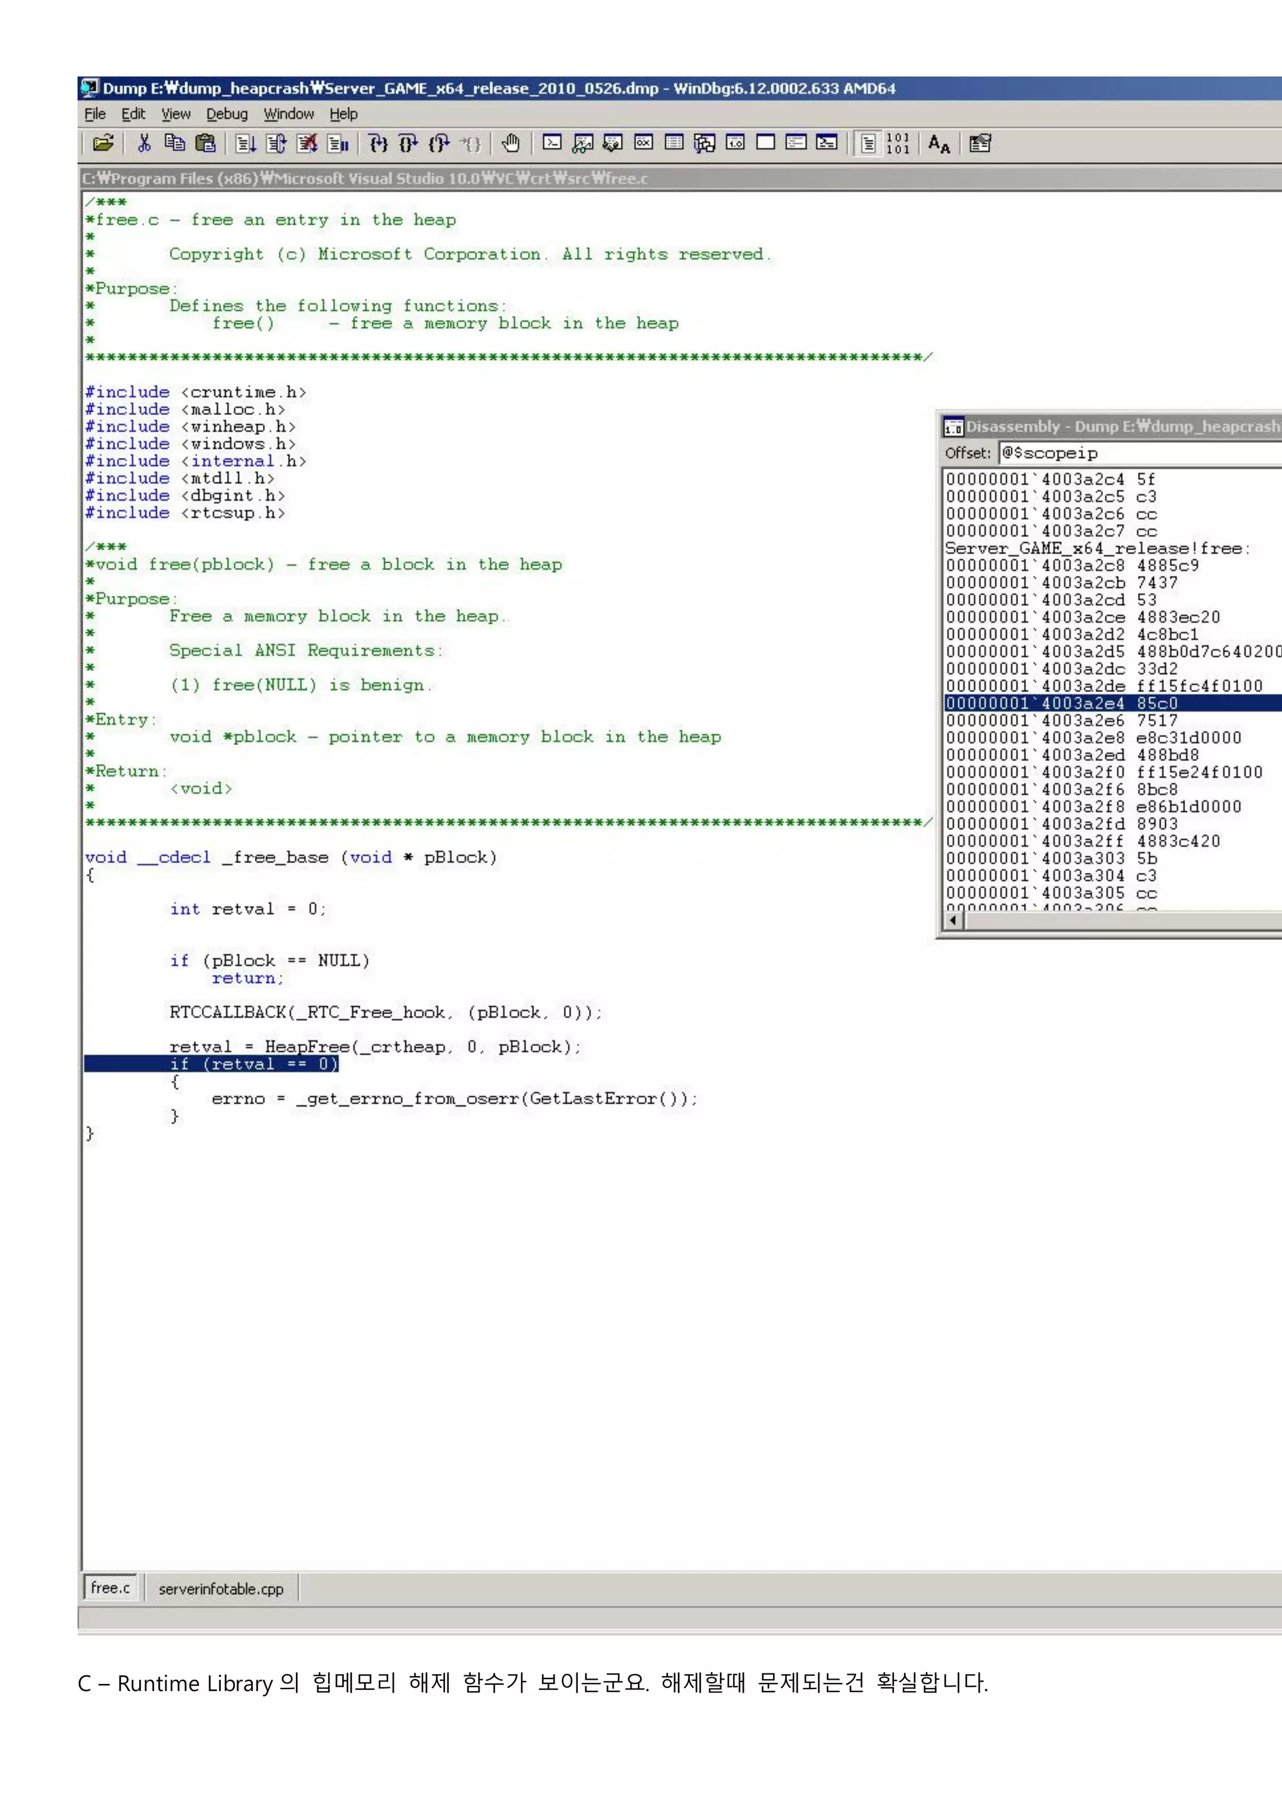Select disassembly row 4003a2f0 ff15e24f0100

[1104, 772]
